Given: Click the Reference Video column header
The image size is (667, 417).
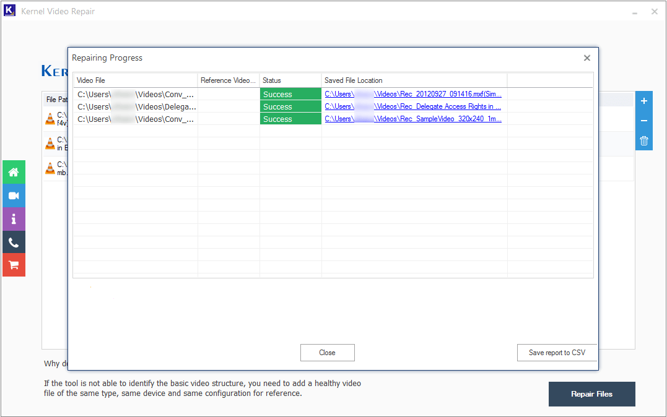Looking at the screenshot, I should 229,80.
